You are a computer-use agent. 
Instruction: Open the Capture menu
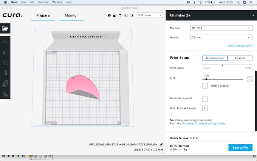pyautogui.click(x=43, y=2)
